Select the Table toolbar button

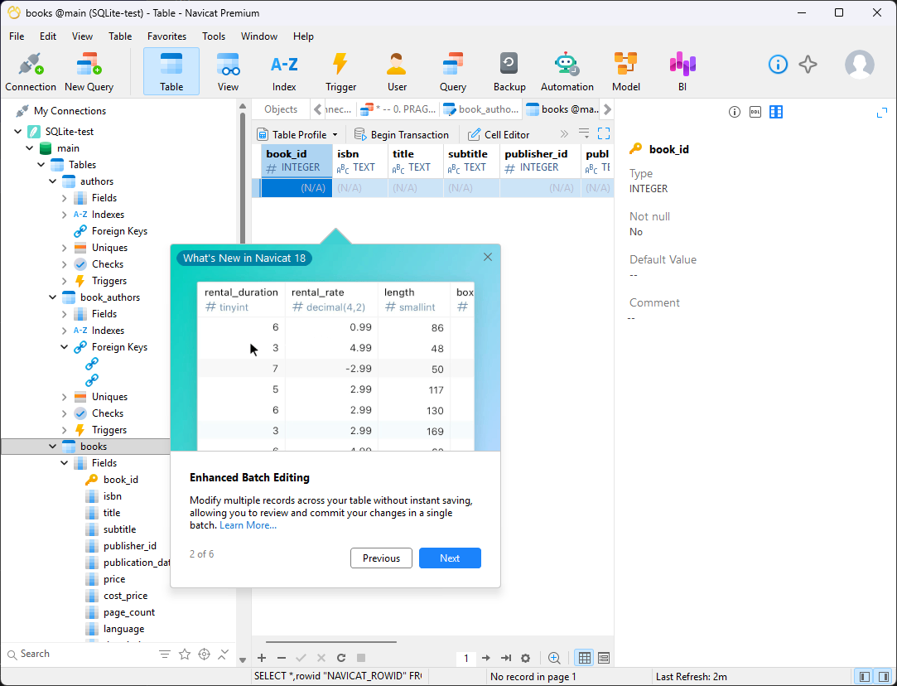click(171, 71)
